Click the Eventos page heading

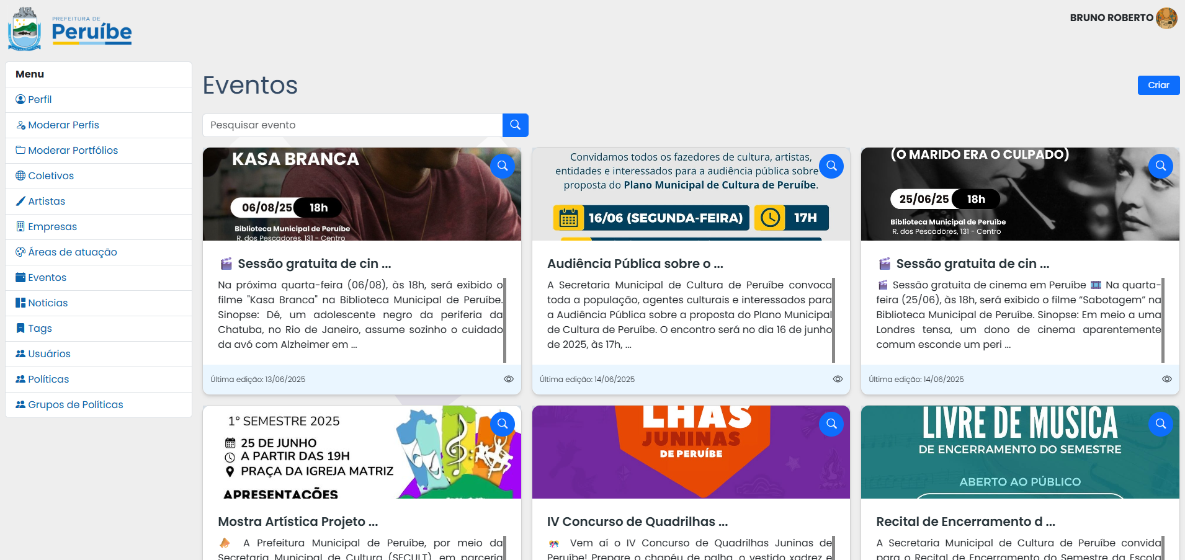pyautogui.click(x=250, y=85)
